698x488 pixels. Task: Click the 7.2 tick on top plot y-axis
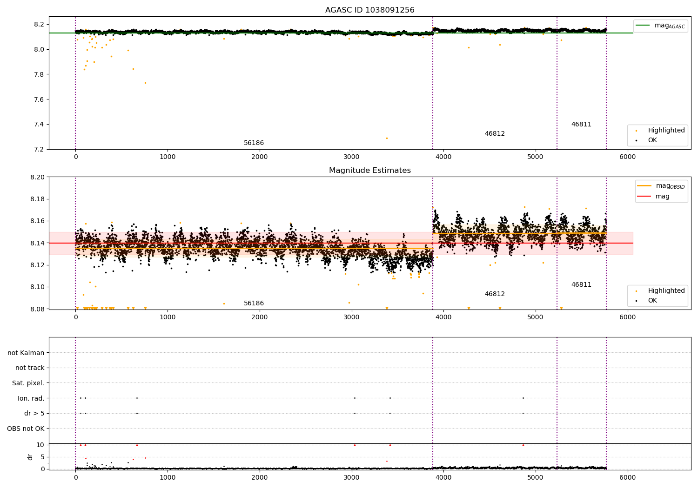40,149
